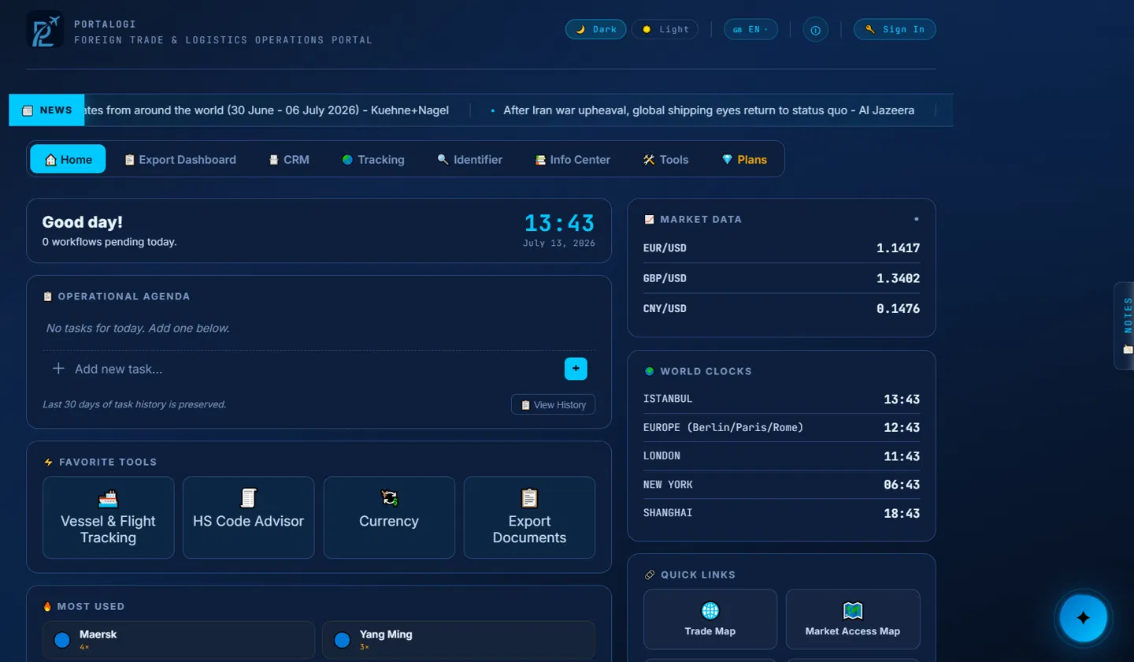This screenshot has width=1134, height=662.
Task: Open the Trade Map quick link
Action: point(710,619)
